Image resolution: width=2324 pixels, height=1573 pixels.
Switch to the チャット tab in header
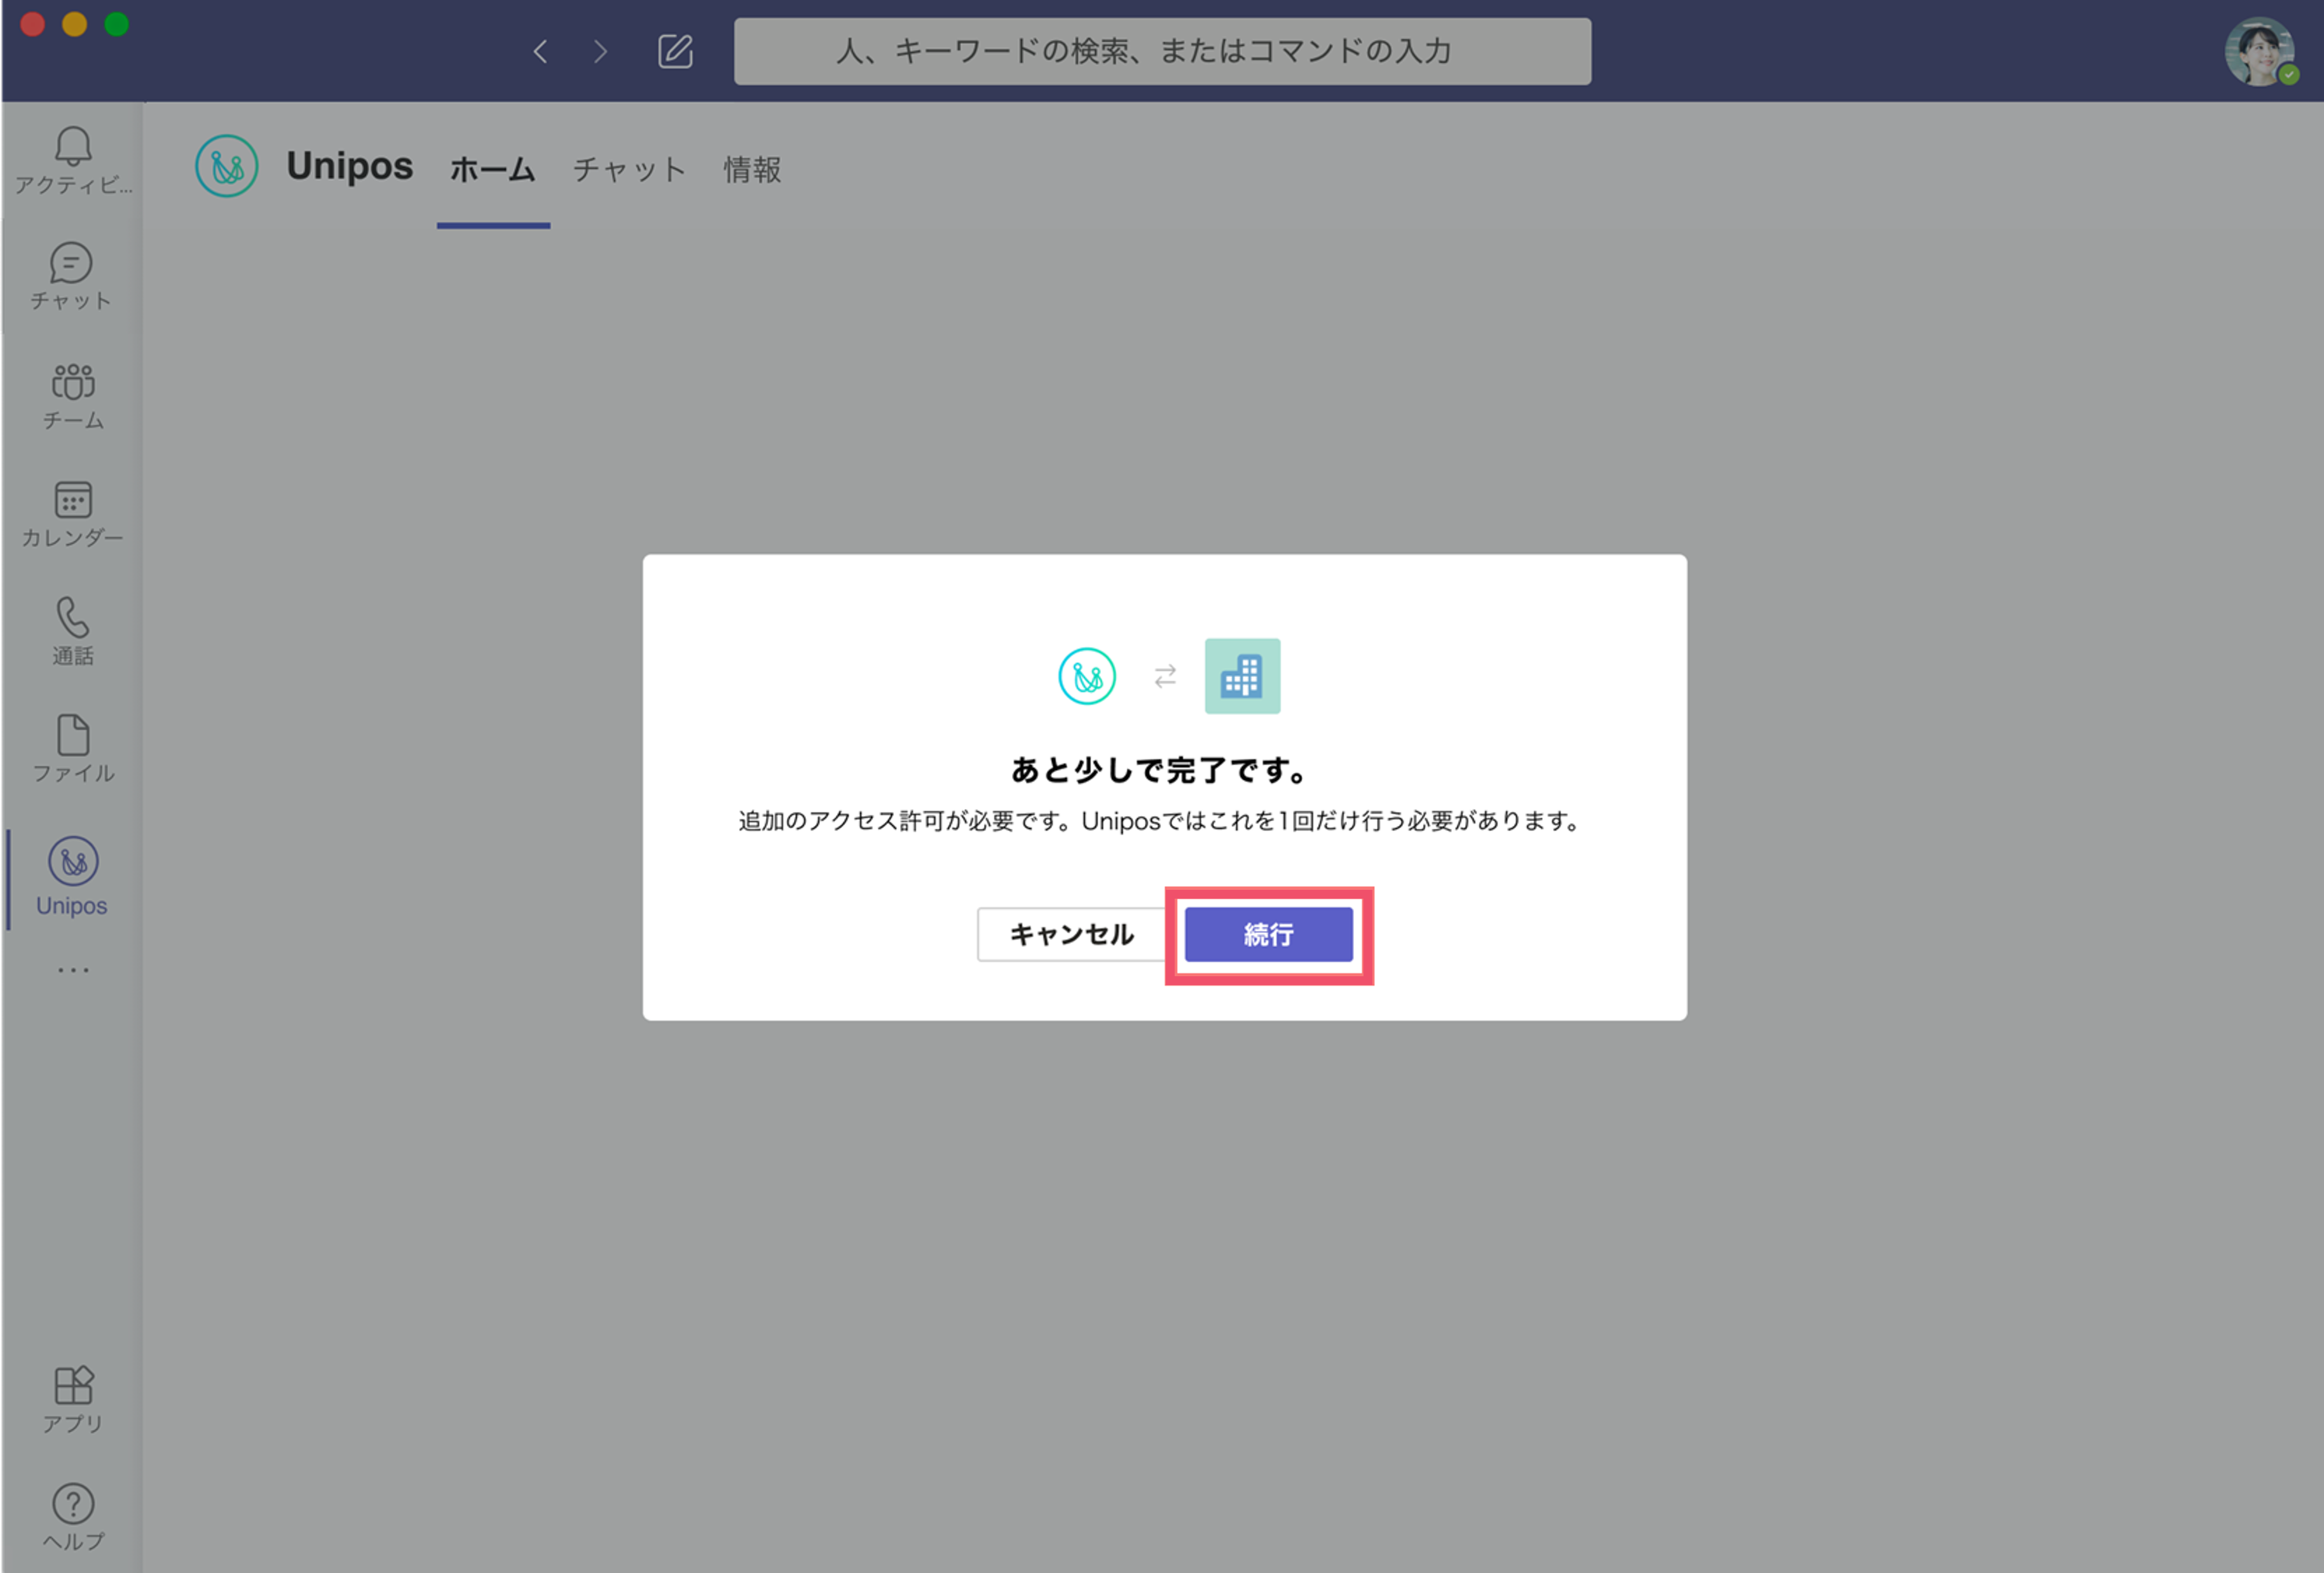coord(629,169)
